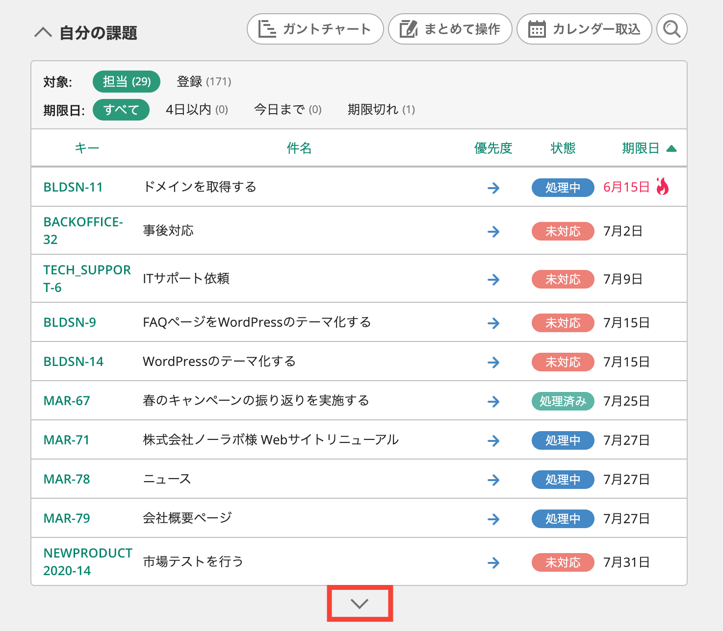The image size is (723, 631).
Task: Click subject 事後対応
Action: click(168, 230)
